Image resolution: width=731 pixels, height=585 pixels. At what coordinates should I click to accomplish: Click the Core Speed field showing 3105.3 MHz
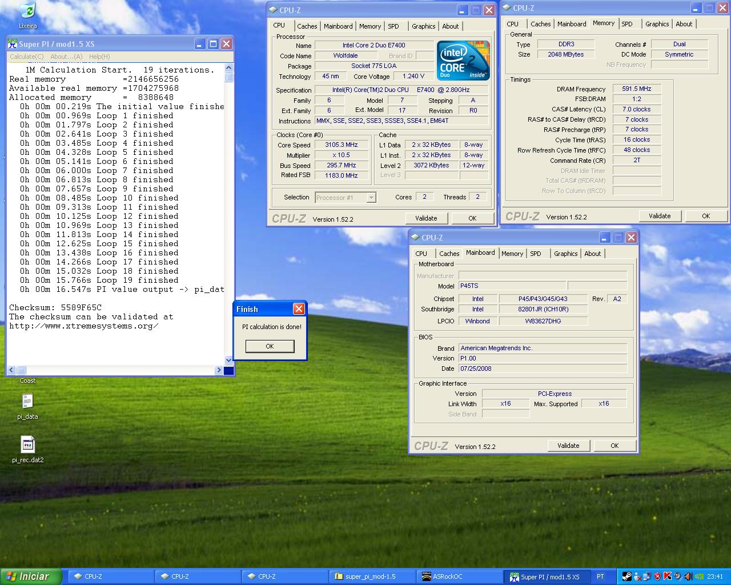tap(341, 145)
